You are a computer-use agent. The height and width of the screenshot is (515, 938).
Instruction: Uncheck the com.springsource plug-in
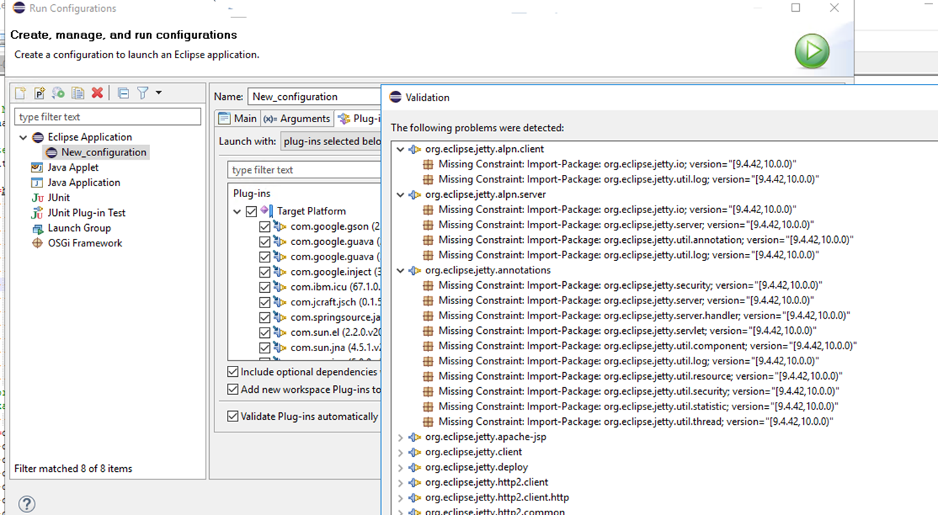pyautogui.click(x=265, y=317)
